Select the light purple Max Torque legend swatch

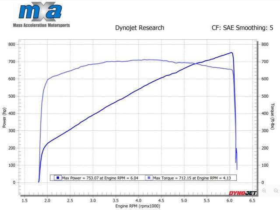click(x=149, y=178)
